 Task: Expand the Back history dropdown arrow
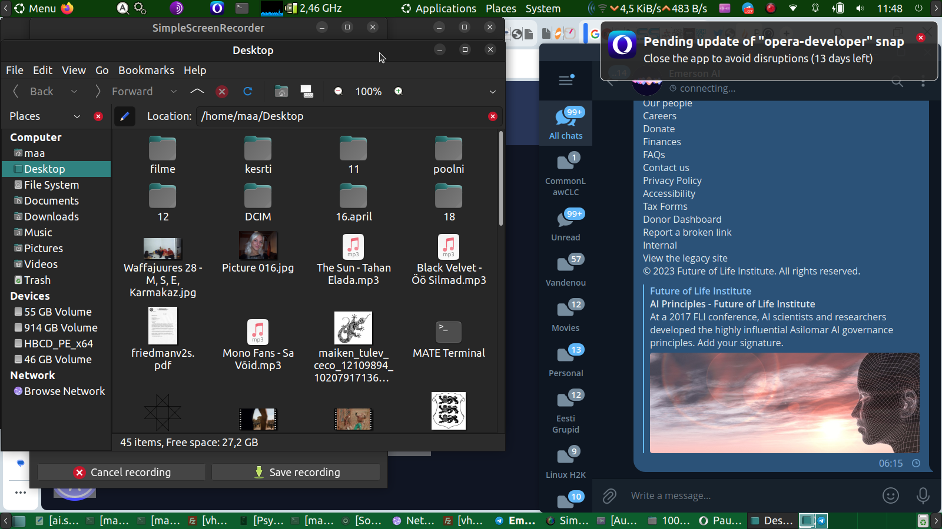pos(74,91)
